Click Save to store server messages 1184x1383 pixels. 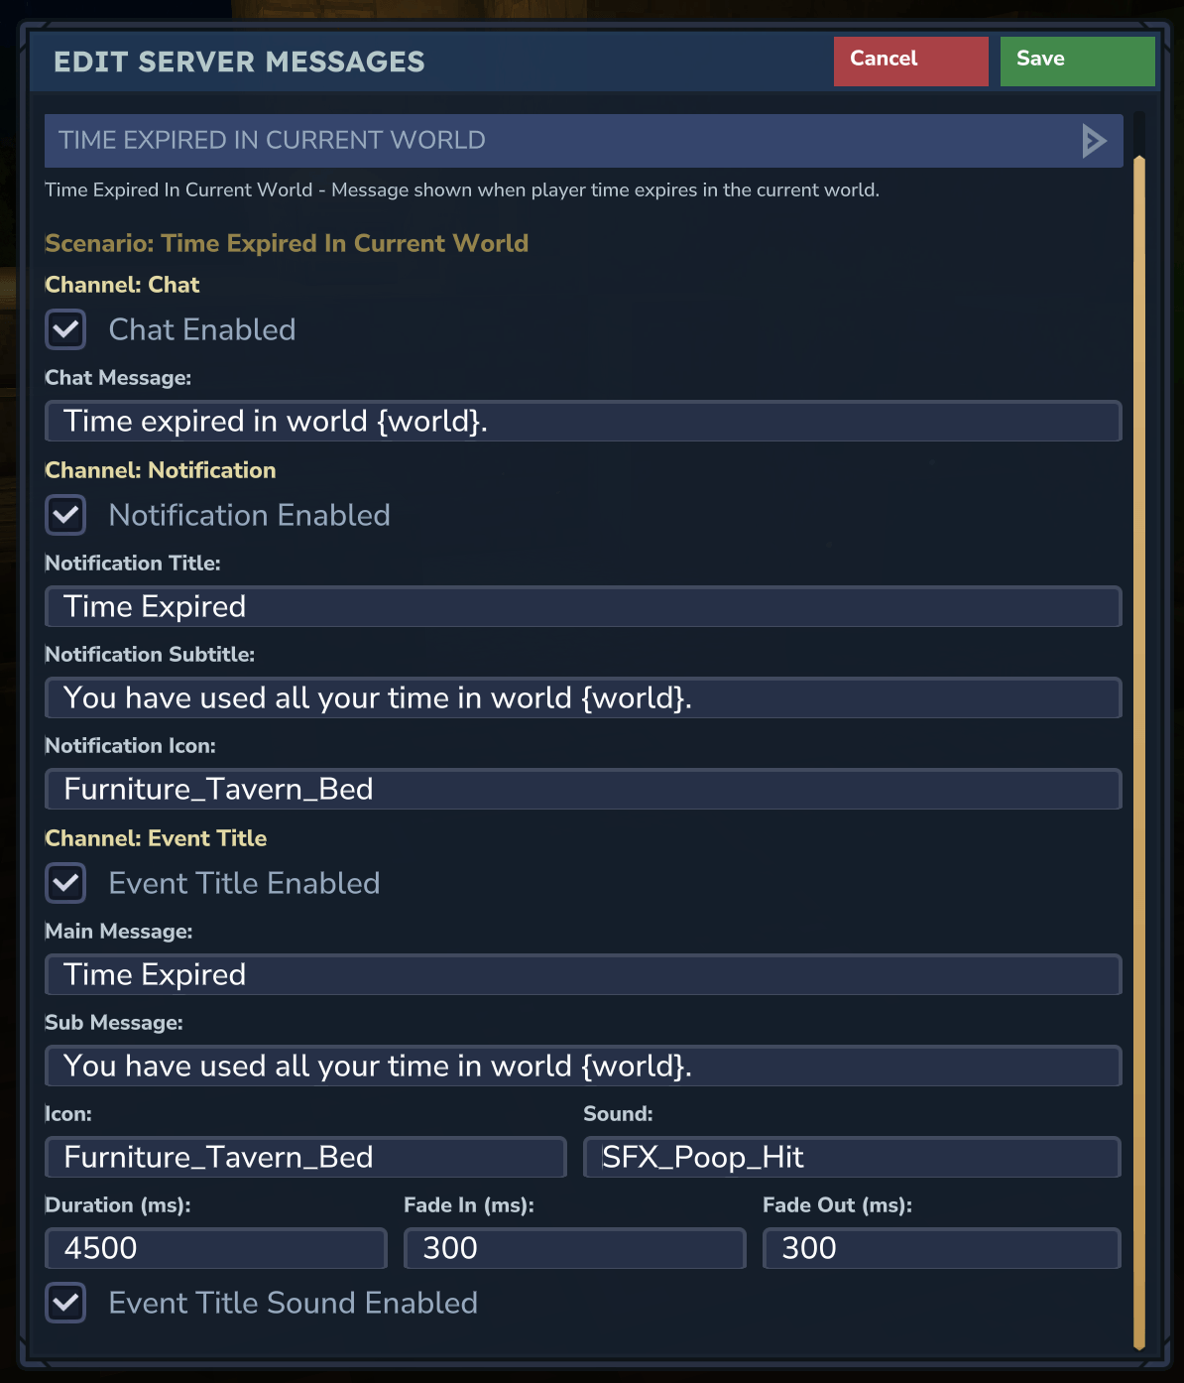(x=1077, y=62)
